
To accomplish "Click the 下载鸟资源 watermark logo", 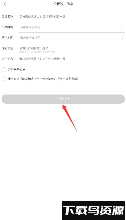I will (94, 210).
